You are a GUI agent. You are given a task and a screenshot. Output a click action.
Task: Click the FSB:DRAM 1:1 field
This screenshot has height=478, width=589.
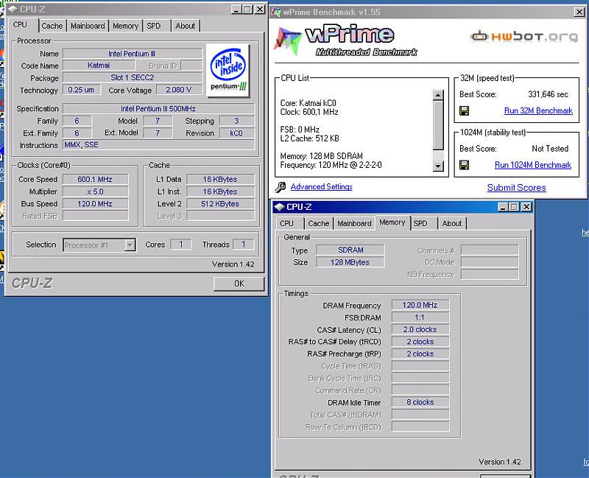coord(420,317)
